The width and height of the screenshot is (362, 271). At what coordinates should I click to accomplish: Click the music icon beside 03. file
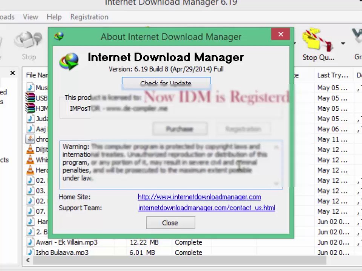(x=30, y=190)
